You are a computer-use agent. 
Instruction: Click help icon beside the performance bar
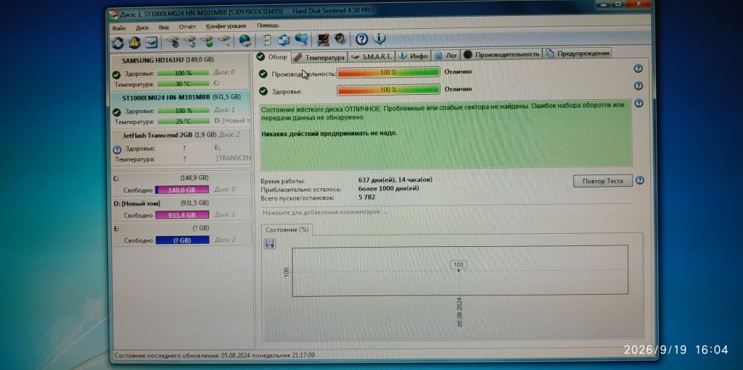639,69
